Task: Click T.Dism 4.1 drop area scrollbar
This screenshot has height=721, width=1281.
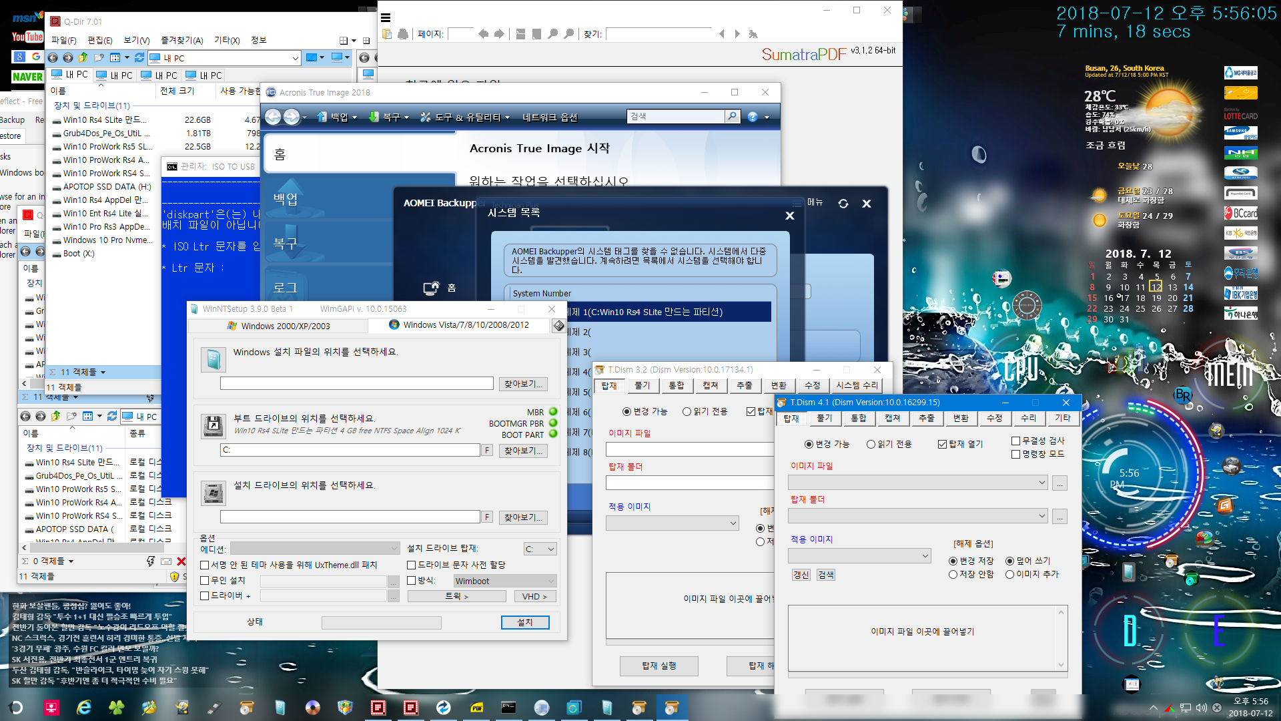Action: point(1061,638)
